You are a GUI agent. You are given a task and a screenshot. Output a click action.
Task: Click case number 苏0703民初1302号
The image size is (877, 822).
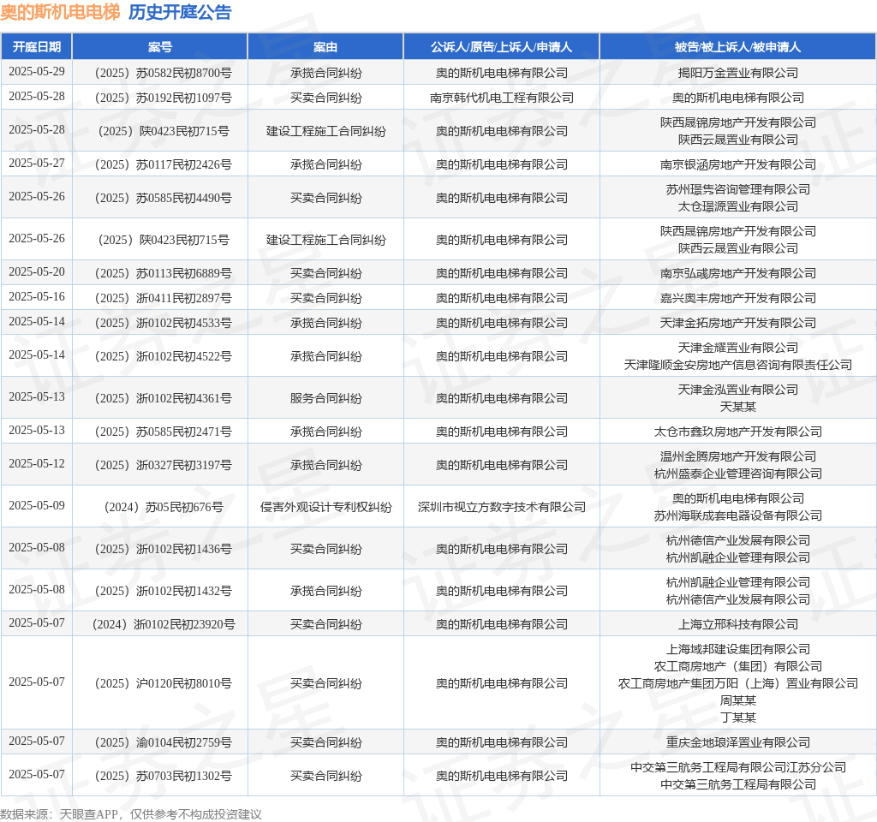click(164, 776)
